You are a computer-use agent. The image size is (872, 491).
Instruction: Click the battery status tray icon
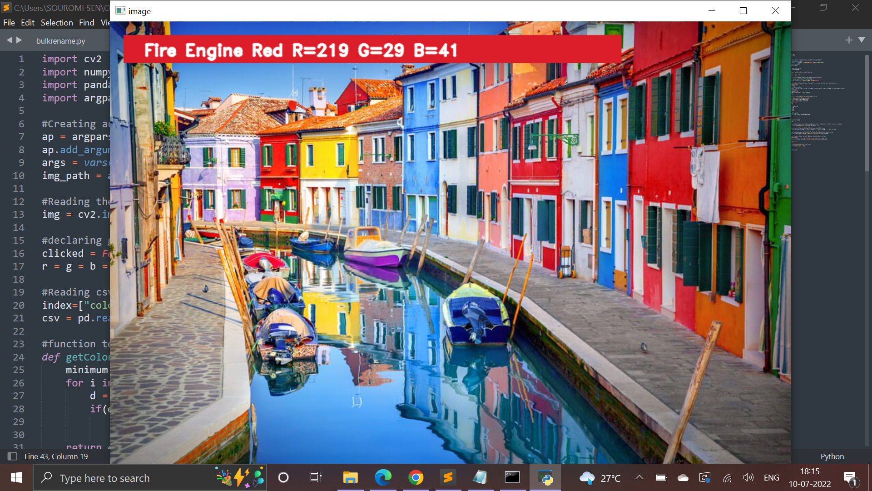[661, 477]
